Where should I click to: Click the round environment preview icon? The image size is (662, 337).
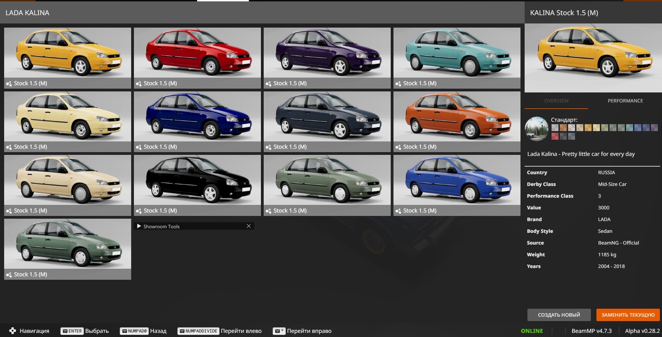537,129
